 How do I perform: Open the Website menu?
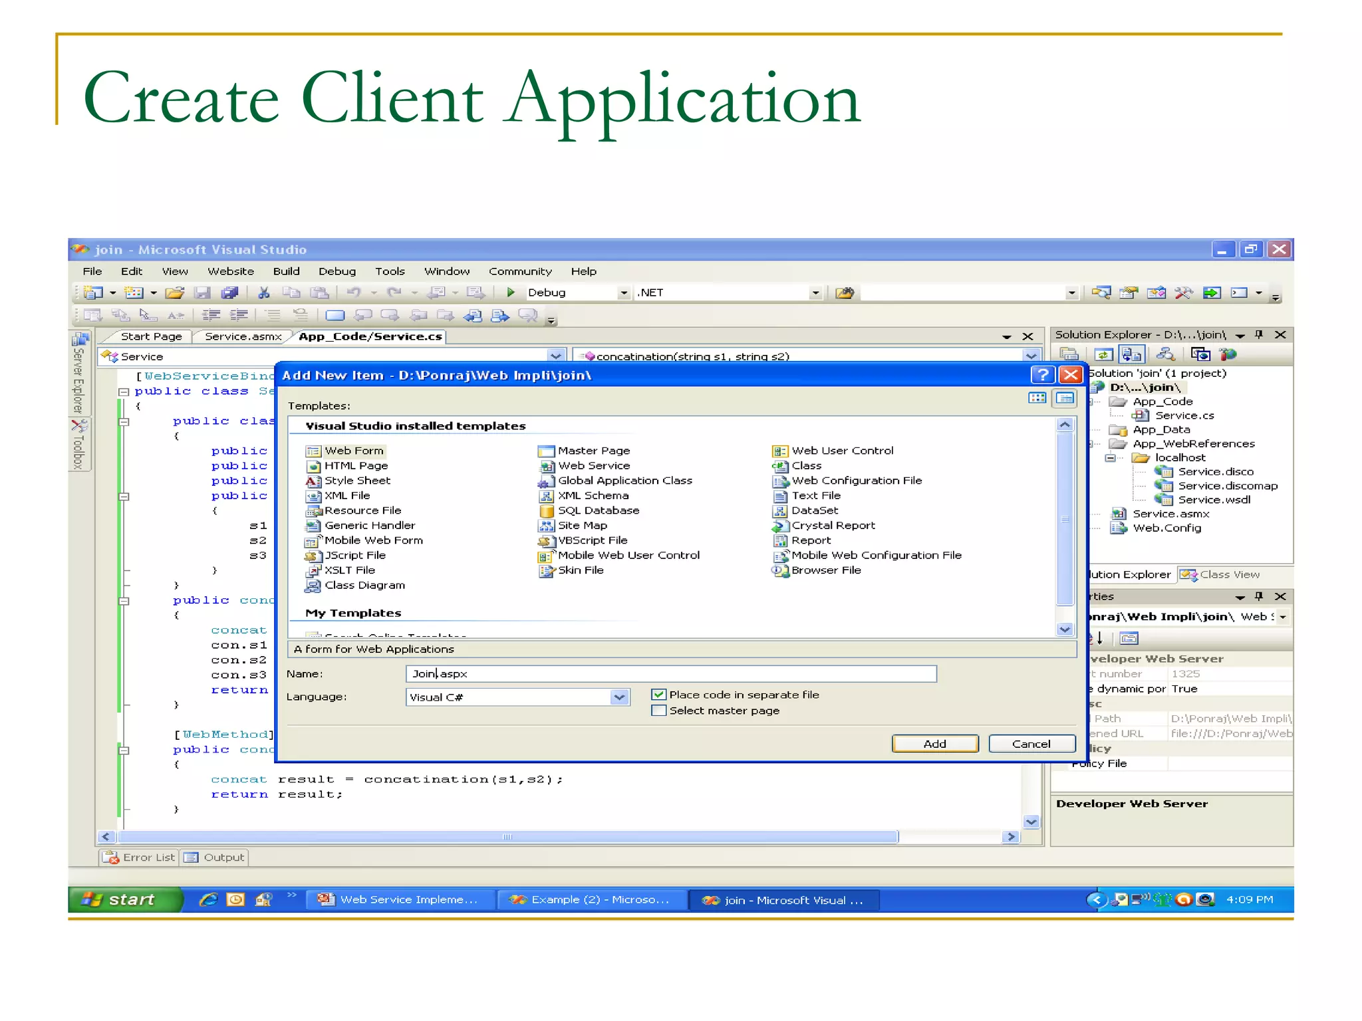pos(231,271)
